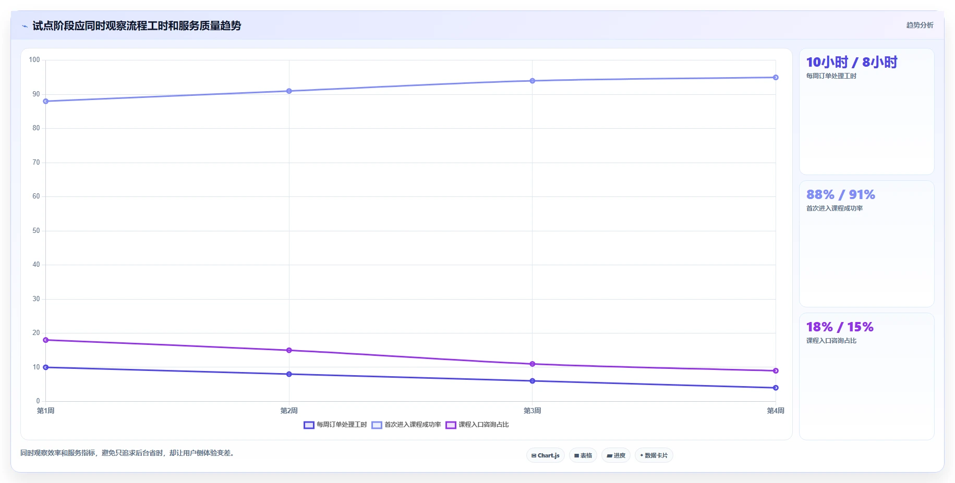This screenshot has height=483, width=955.
Task: Select the 第4周 point on the 每周订单处理工时 line
Action: coord(776,388)
